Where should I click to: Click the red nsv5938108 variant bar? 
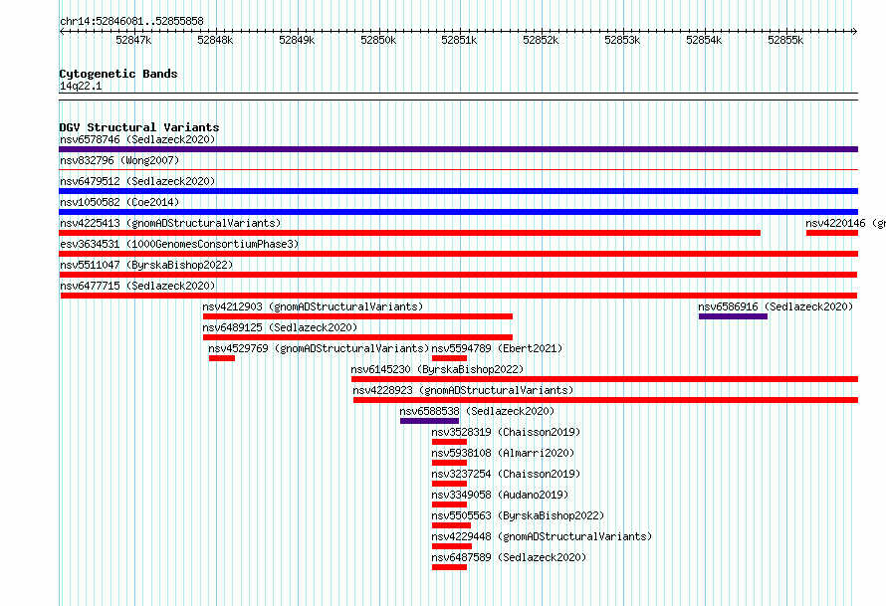tap(449, 463)
